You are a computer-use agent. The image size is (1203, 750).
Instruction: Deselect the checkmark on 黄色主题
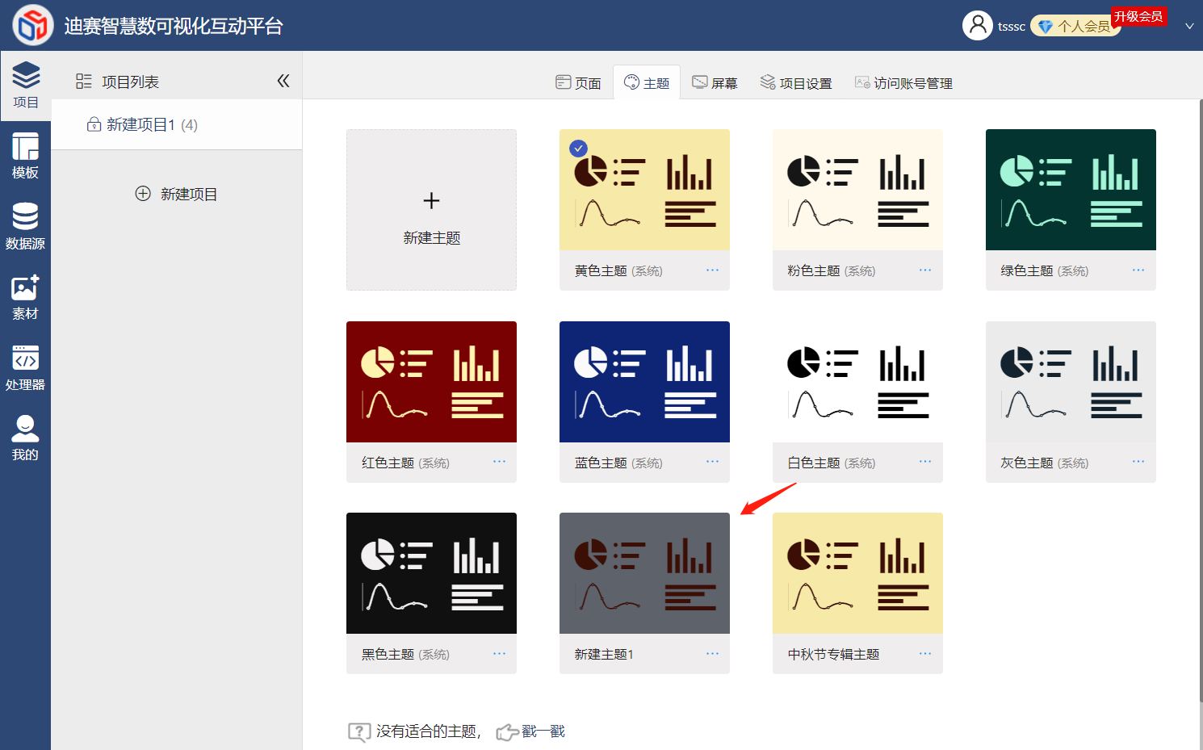tap(578, 149)
